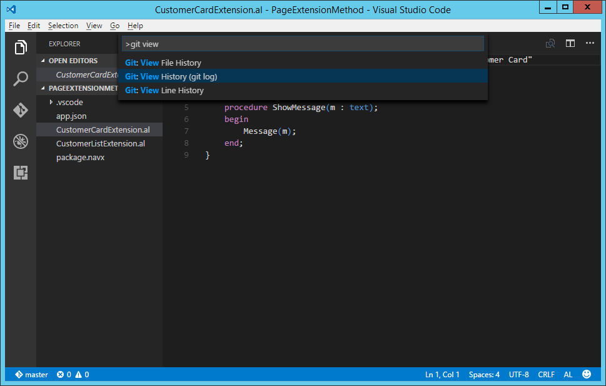Screen dimensions: 606x386
Task: Click the 'procedure ShowMessage' code line
Action: click(301, 107)
